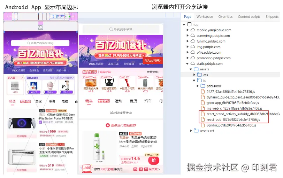Collapse static.pddpic.com domain
This screenshot has height=178, width=283.
pyautogui.click(x=188, y=64)
